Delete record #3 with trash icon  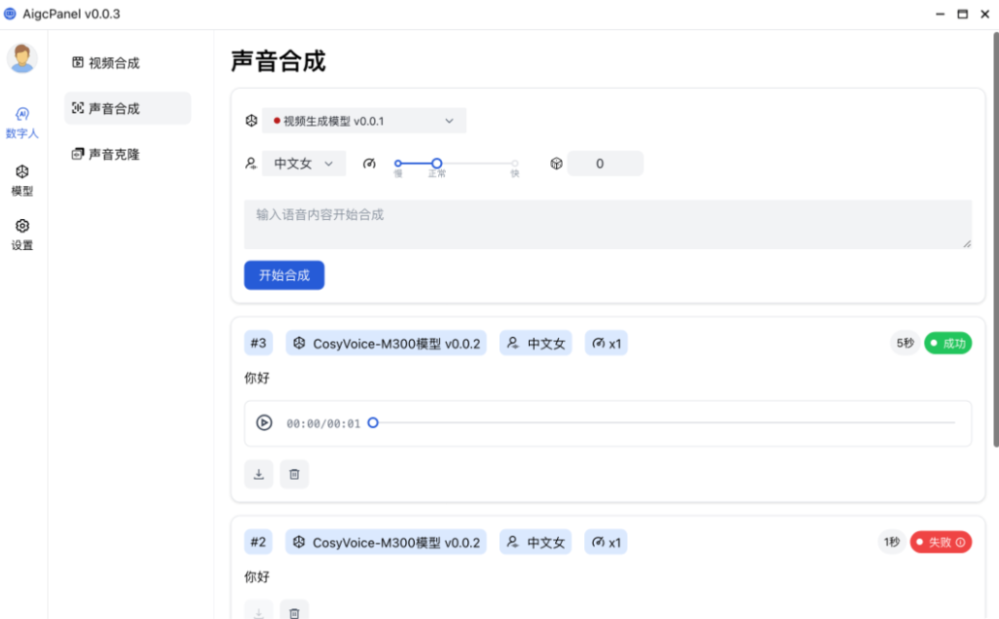(x=295, y=474)
